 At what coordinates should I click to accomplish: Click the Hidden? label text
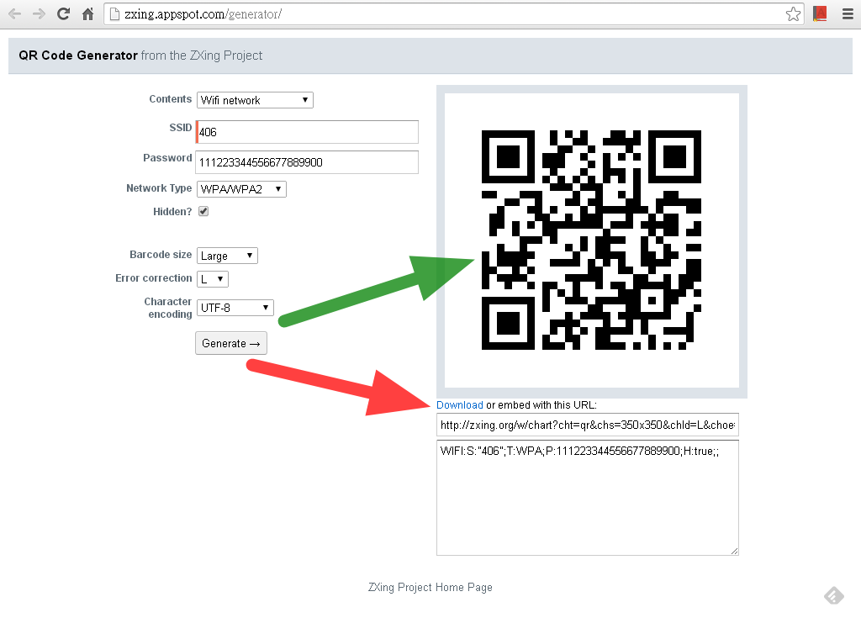pos(172,212)
